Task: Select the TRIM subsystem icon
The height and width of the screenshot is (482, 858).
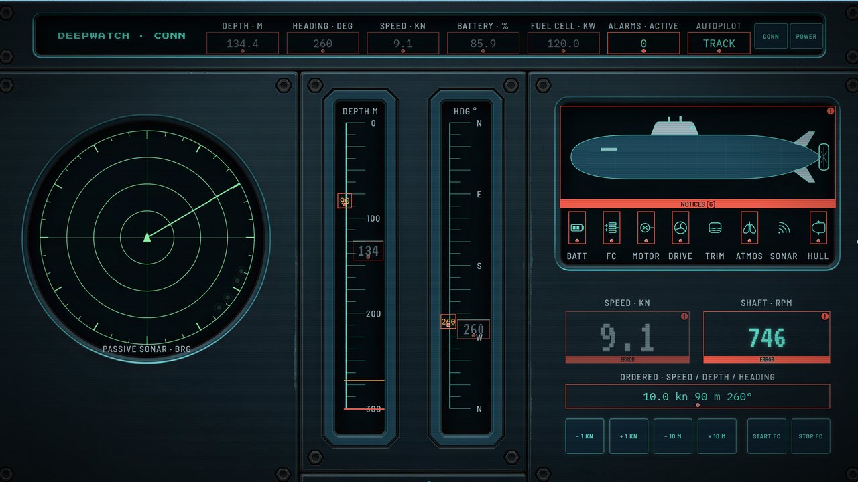Action: [715, 228]
